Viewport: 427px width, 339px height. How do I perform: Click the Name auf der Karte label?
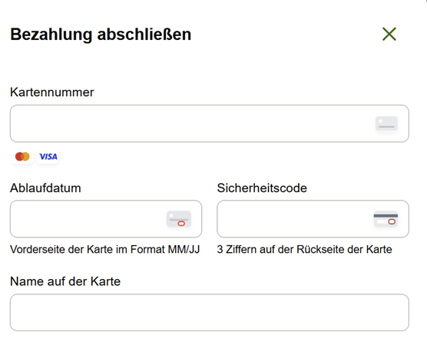[x=65, y=281]
